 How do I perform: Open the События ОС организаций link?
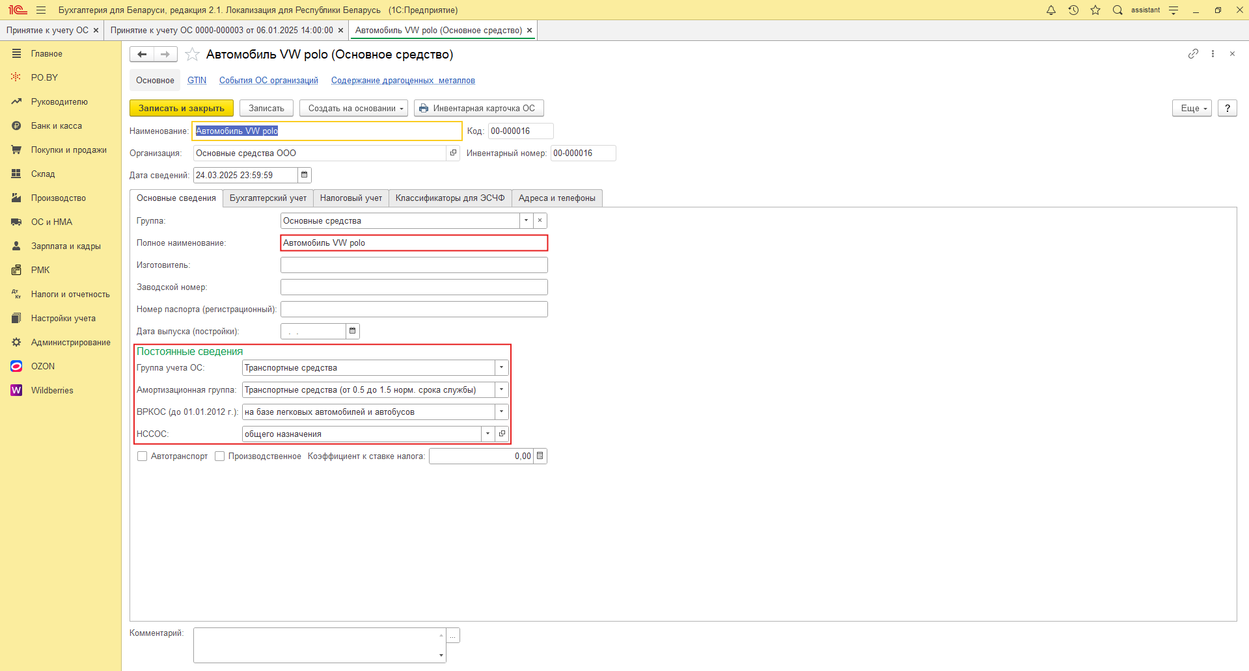268,81
